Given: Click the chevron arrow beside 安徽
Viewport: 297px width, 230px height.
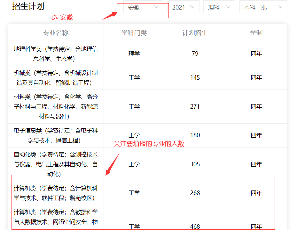Looking at the screenshot, I should coord(156,7).
